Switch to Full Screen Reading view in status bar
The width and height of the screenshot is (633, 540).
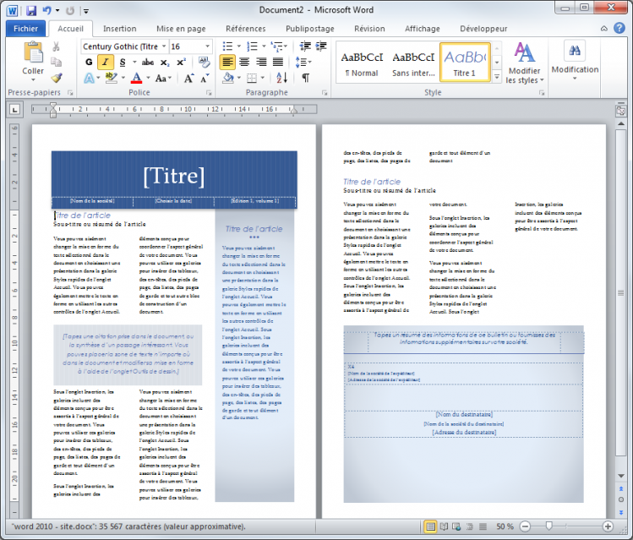click(x=445, y=526)
